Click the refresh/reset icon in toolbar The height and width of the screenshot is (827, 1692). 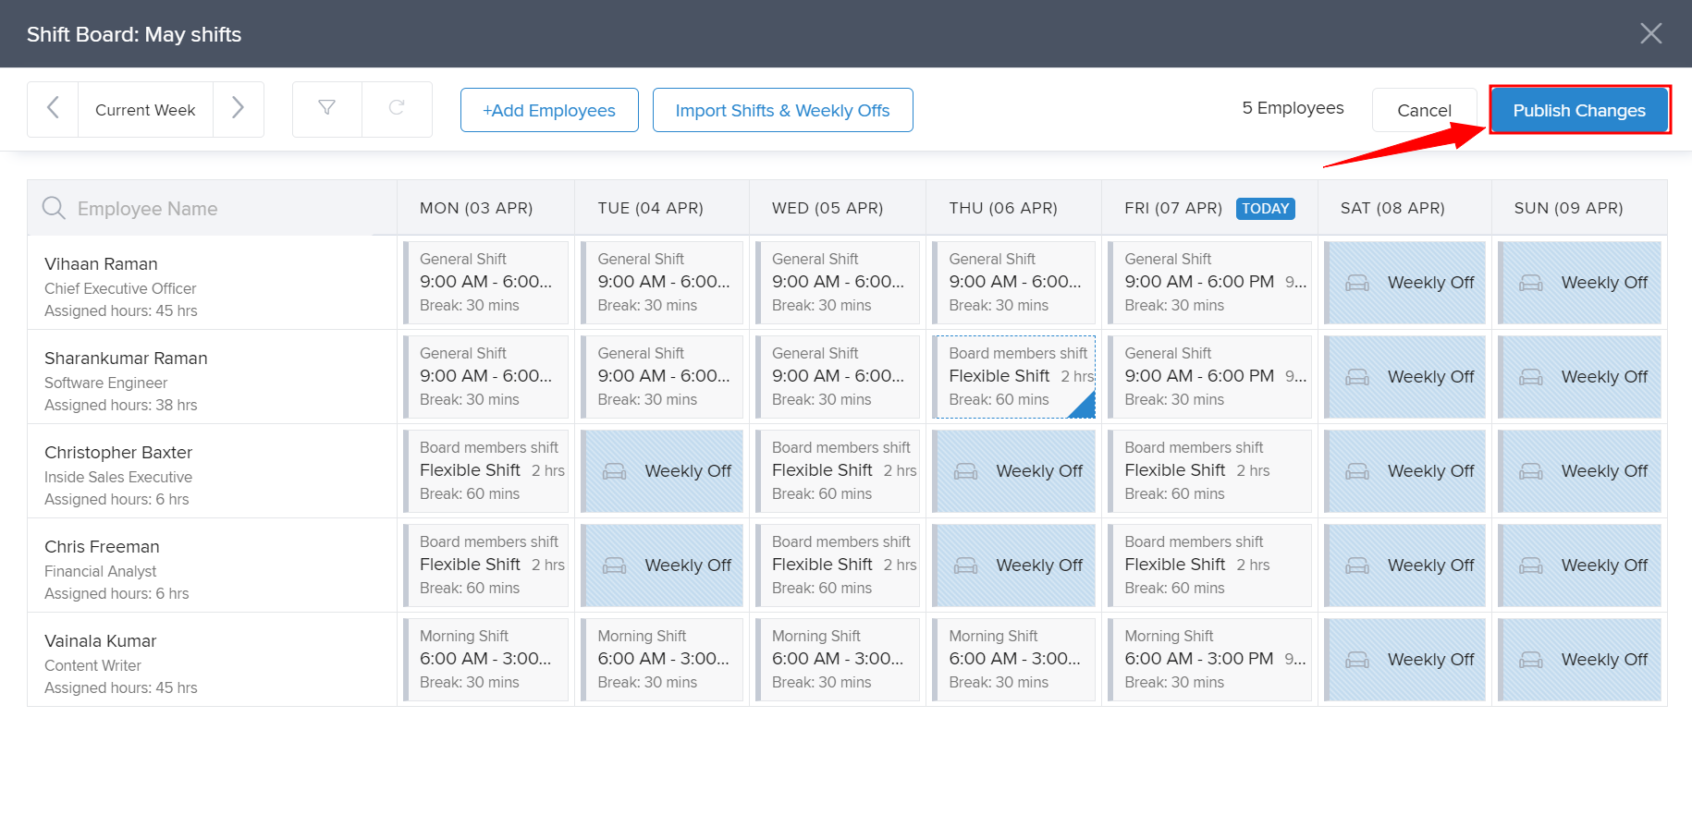point(397,109)
